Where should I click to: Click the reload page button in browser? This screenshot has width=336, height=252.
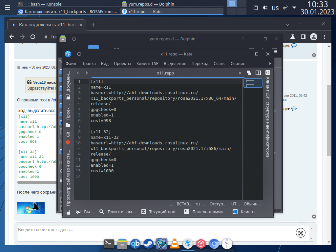point(33,37)
